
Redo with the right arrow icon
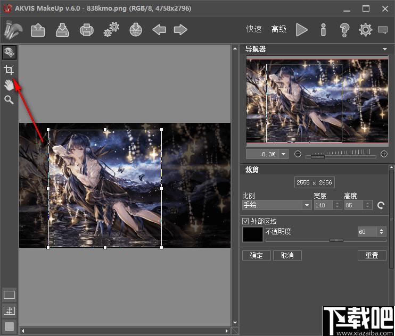(x=180, y=30)
